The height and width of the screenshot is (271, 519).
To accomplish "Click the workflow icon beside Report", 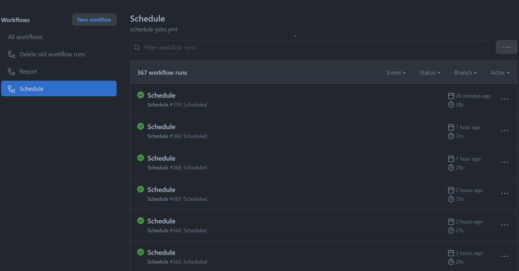I will point(11,71).
